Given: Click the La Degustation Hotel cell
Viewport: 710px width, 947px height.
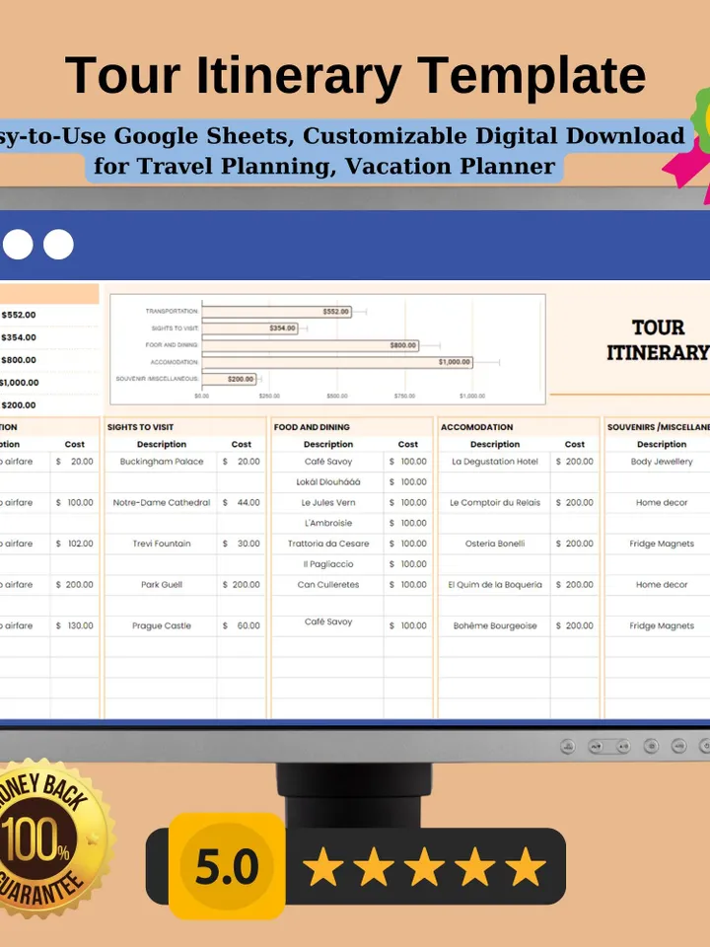Looking at the screenshot, I should pyautogui.click(x=494, y=462).
